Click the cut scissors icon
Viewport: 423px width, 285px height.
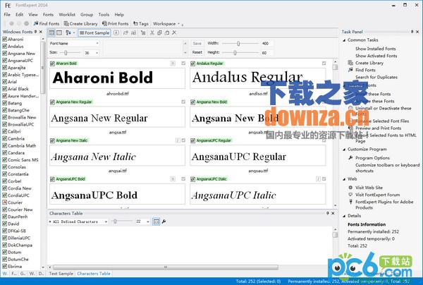click(x=152, y=32)
